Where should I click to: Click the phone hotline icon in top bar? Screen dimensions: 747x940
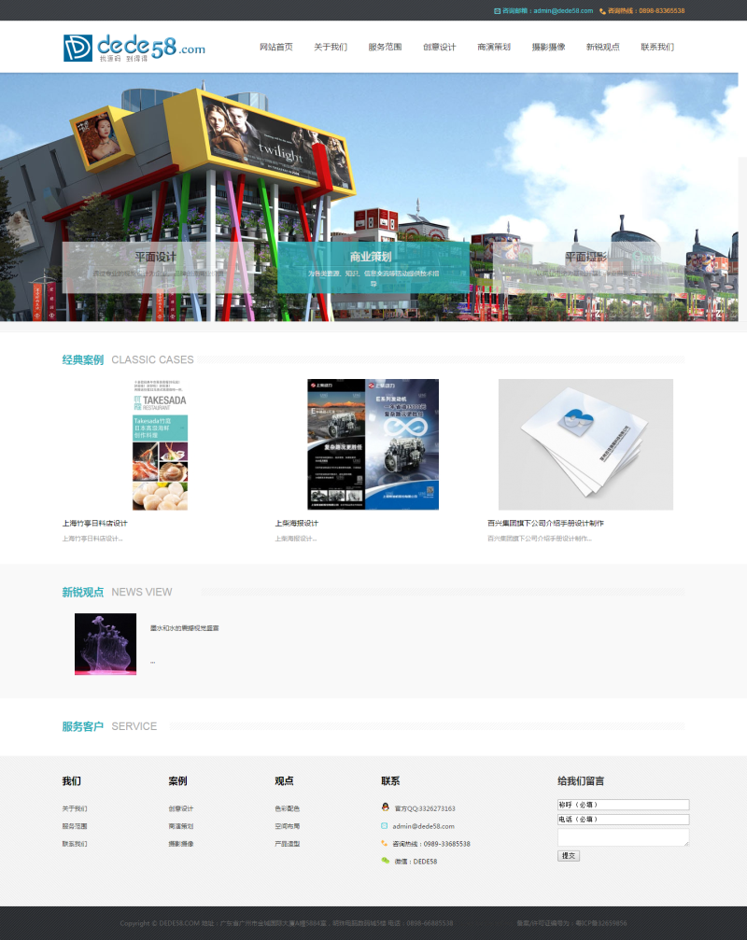(602, 11)
